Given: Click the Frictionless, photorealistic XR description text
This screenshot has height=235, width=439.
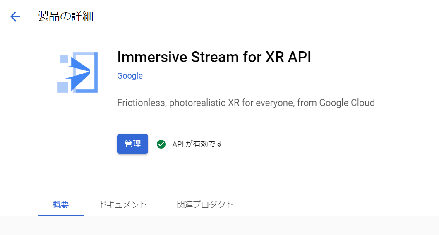Looking at the screenshot, I should coord(246,103).
